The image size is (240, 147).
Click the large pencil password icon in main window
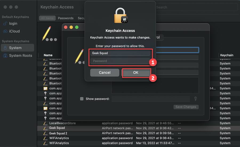tap(49, 34)
